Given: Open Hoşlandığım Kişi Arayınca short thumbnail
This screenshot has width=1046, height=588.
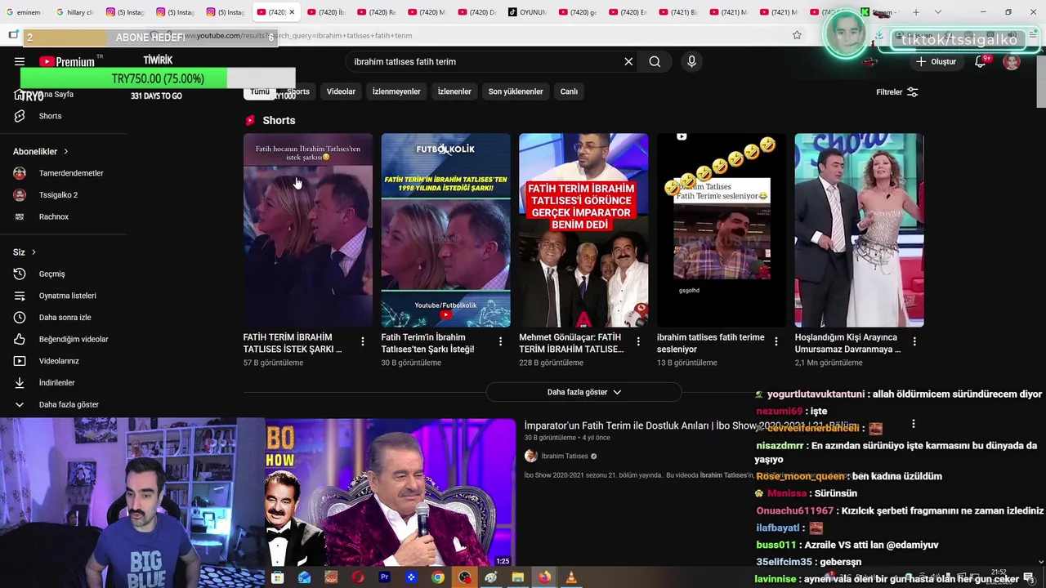Looking at the screenshot, I should (x=859, y=230).
